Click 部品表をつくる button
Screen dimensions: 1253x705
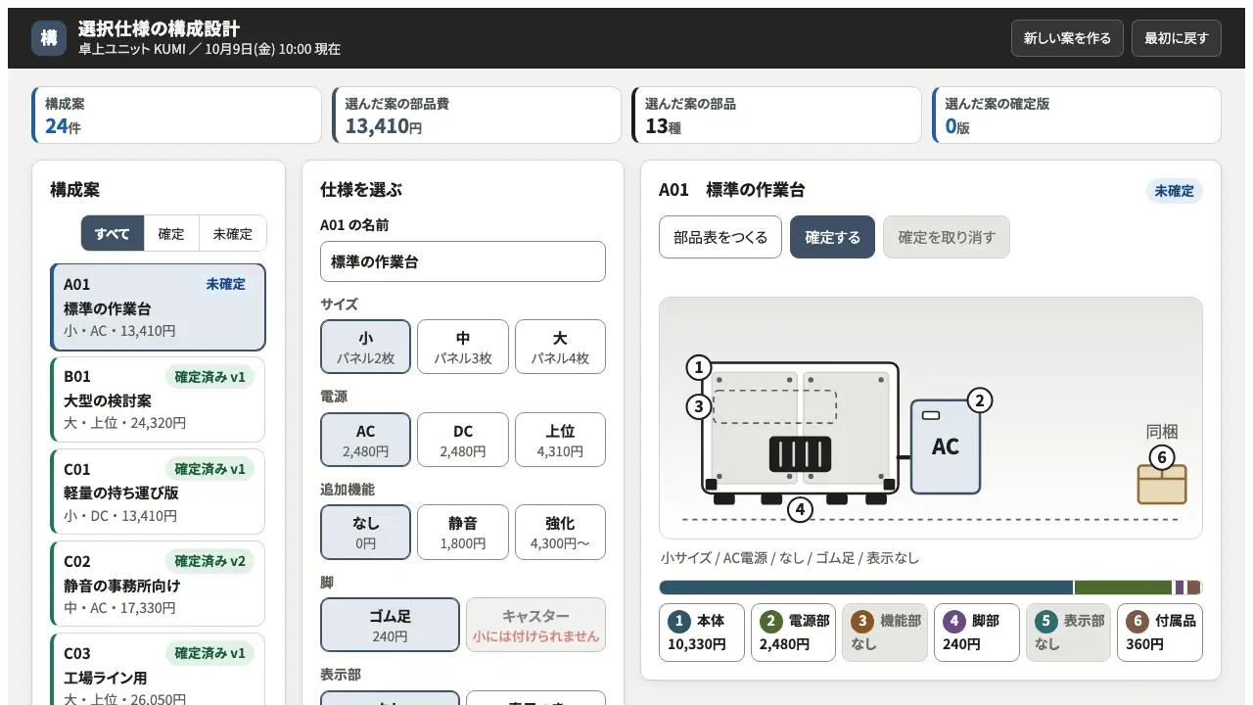pos(720,237)
